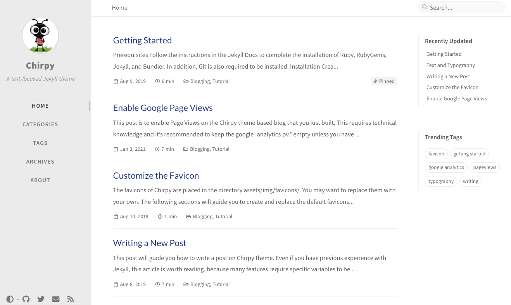Select the 'getting started' trending tag
The width and height of the screenshot is (511, 305).
[x=469, y=154]
